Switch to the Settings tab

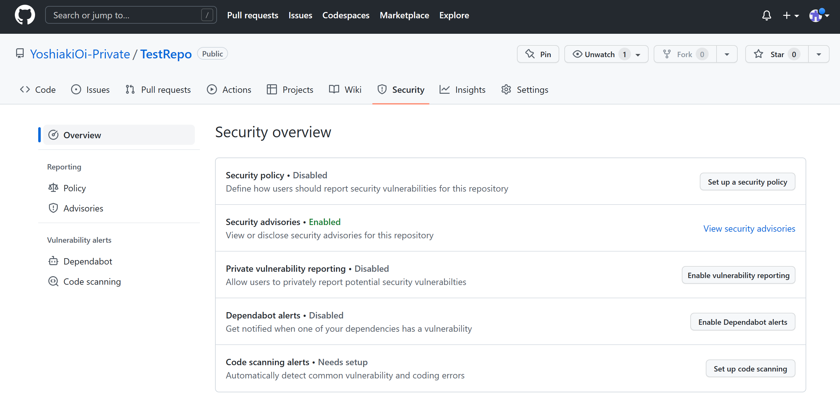532,89
